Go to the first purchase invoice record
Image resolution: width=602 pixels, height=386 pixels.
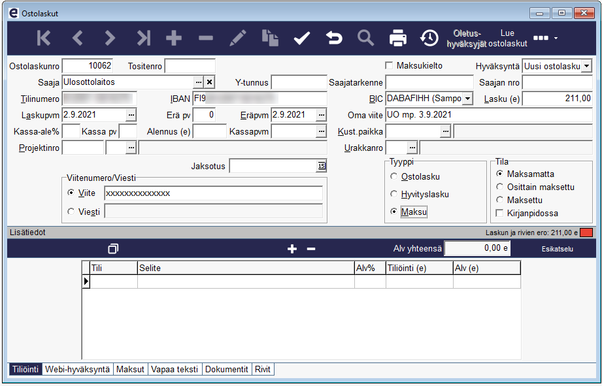tap(44, 38)
